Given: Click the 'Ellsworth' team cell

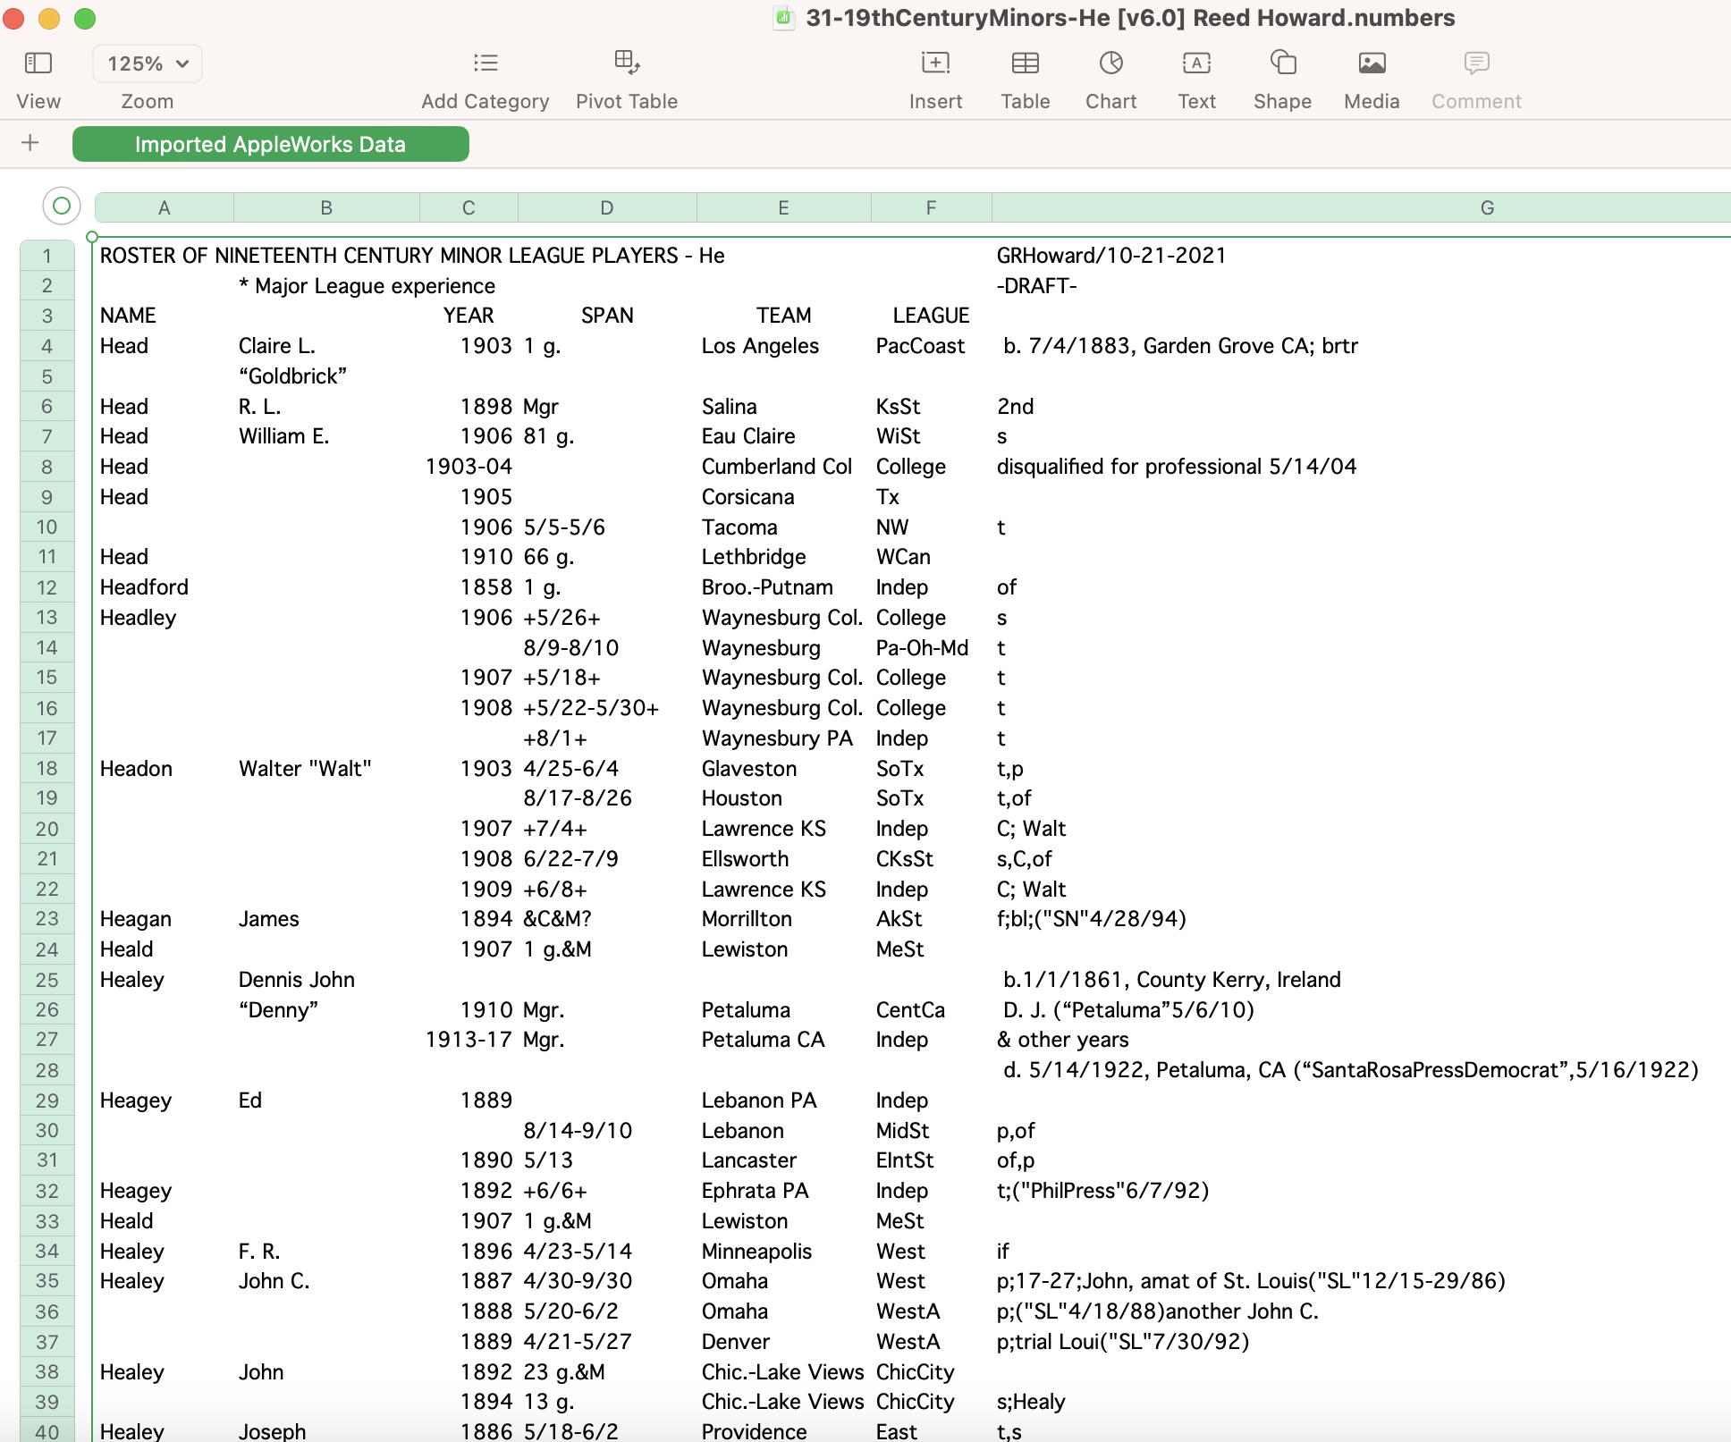Looking at the screenshot, I should point(745,859).
